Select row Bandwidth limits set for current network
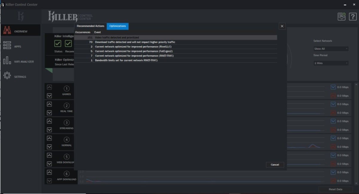Screen dimensions: 359x194 tap(176, 60)
